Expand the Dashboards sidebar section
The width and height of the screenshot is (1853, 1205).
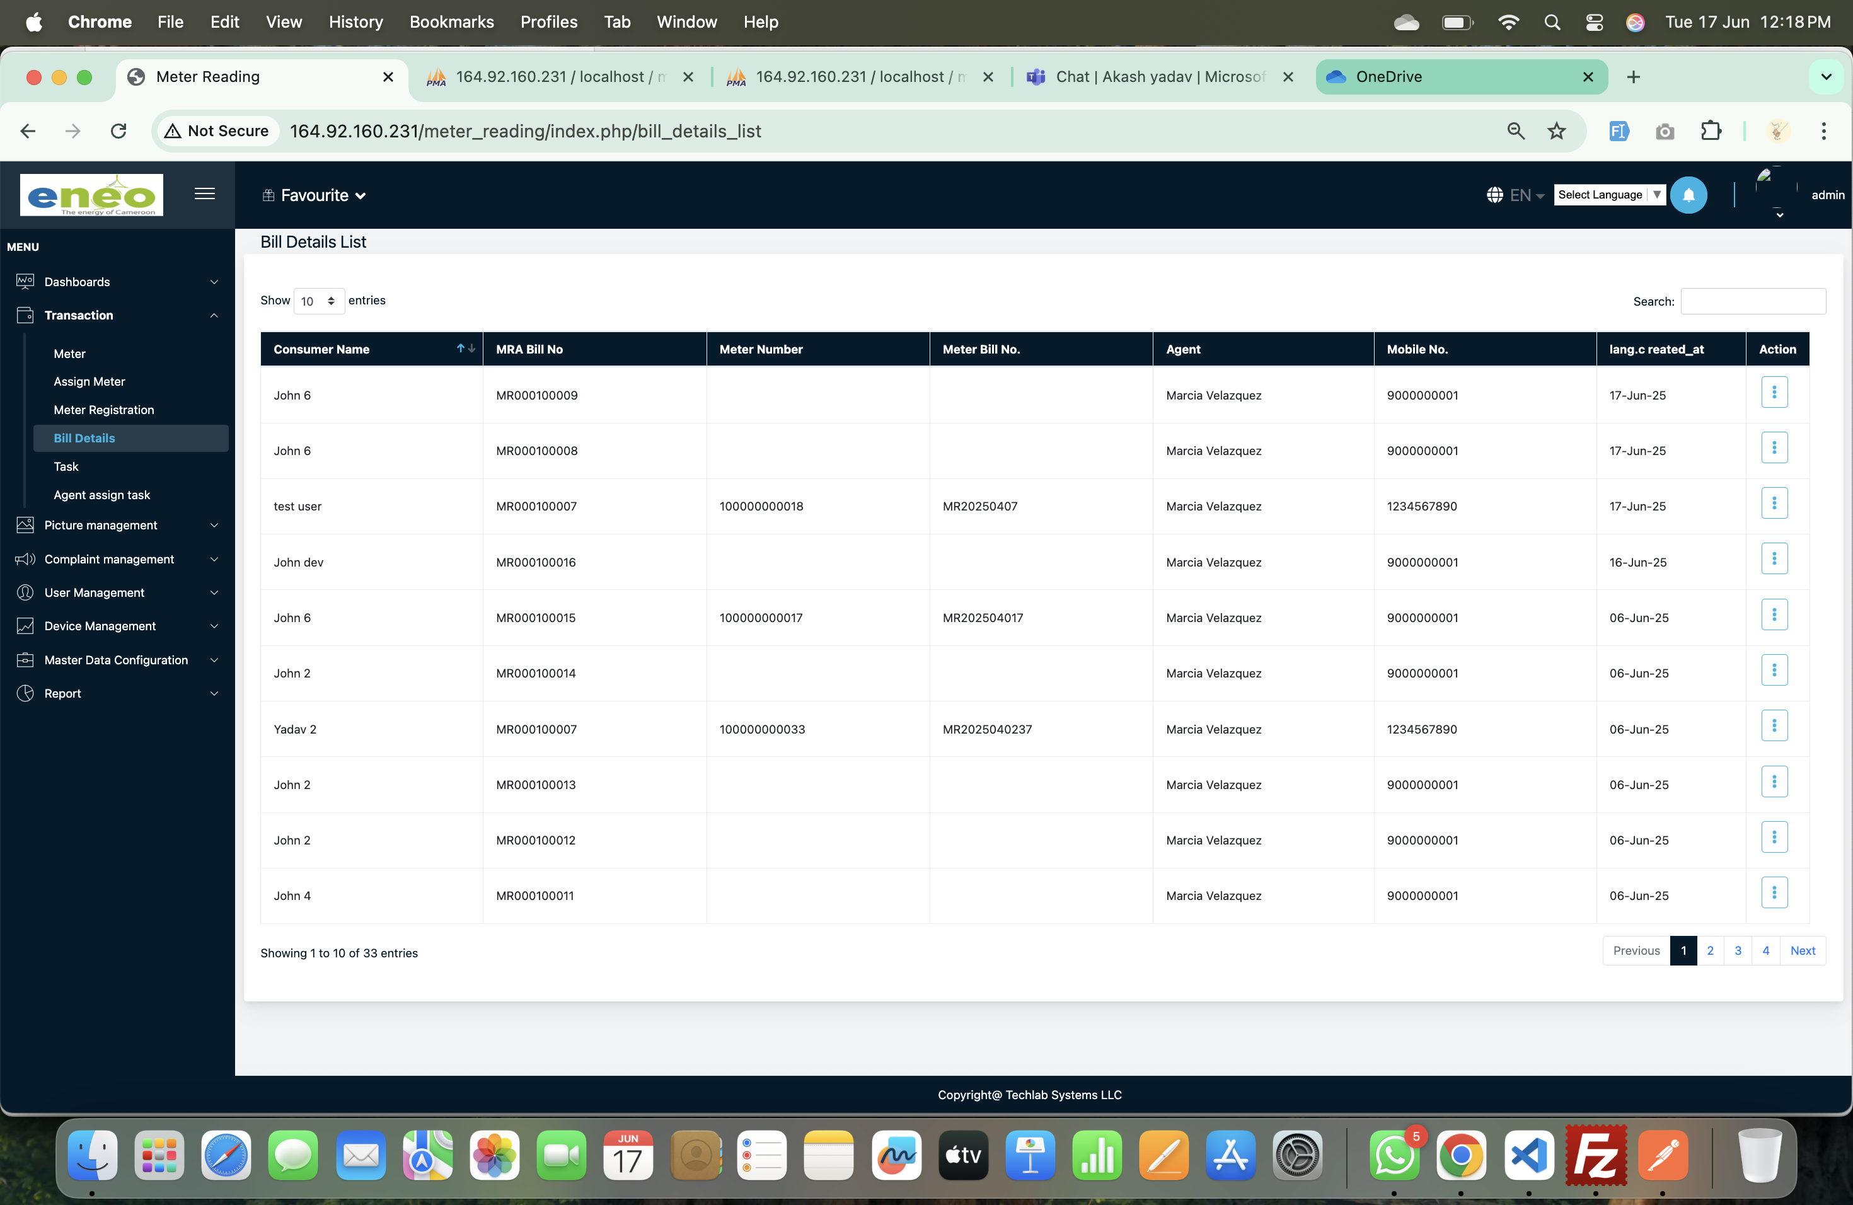(x=117, y=282)
